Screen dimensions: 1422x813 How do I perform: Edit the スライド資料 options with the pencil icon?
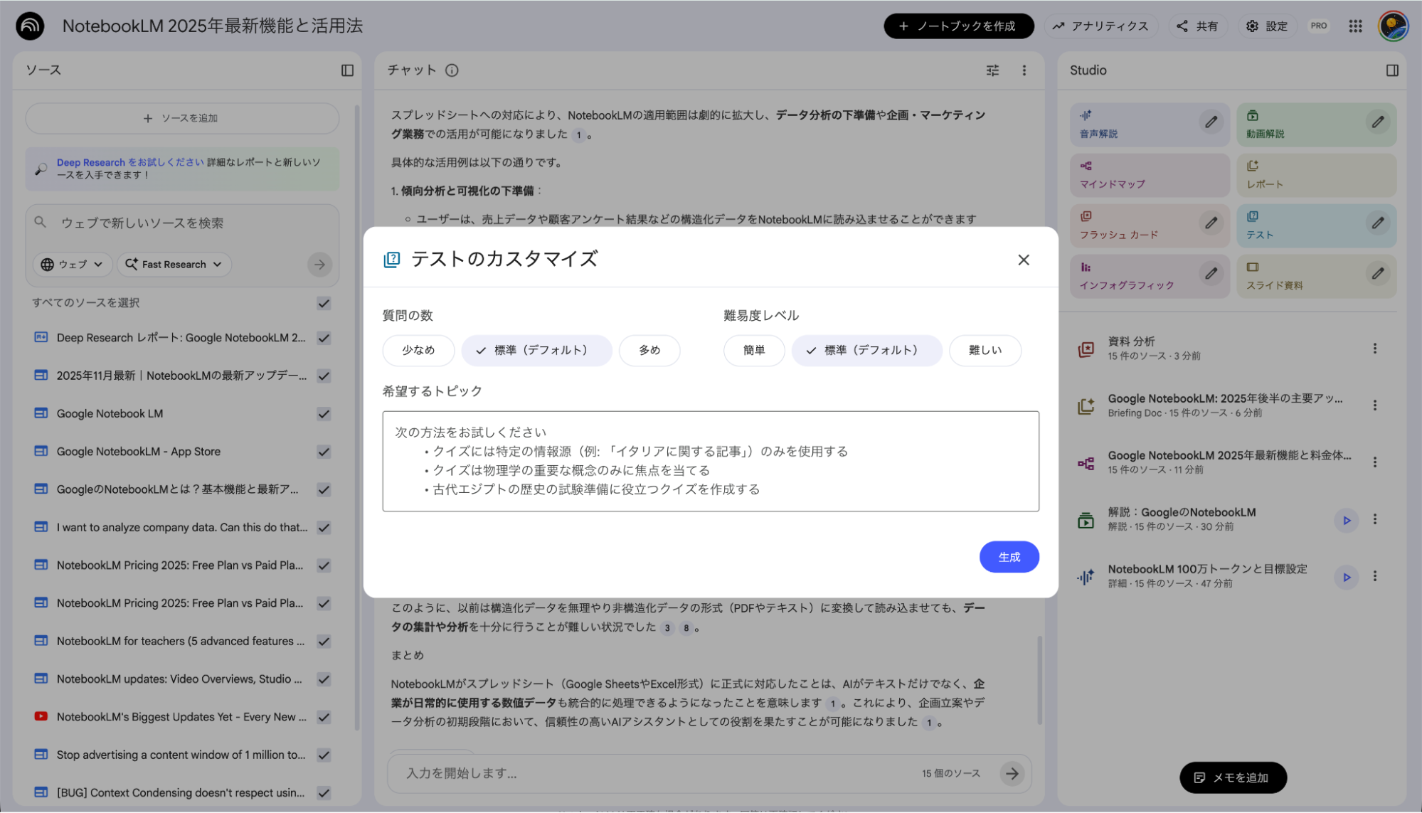tap(1379, 273)
